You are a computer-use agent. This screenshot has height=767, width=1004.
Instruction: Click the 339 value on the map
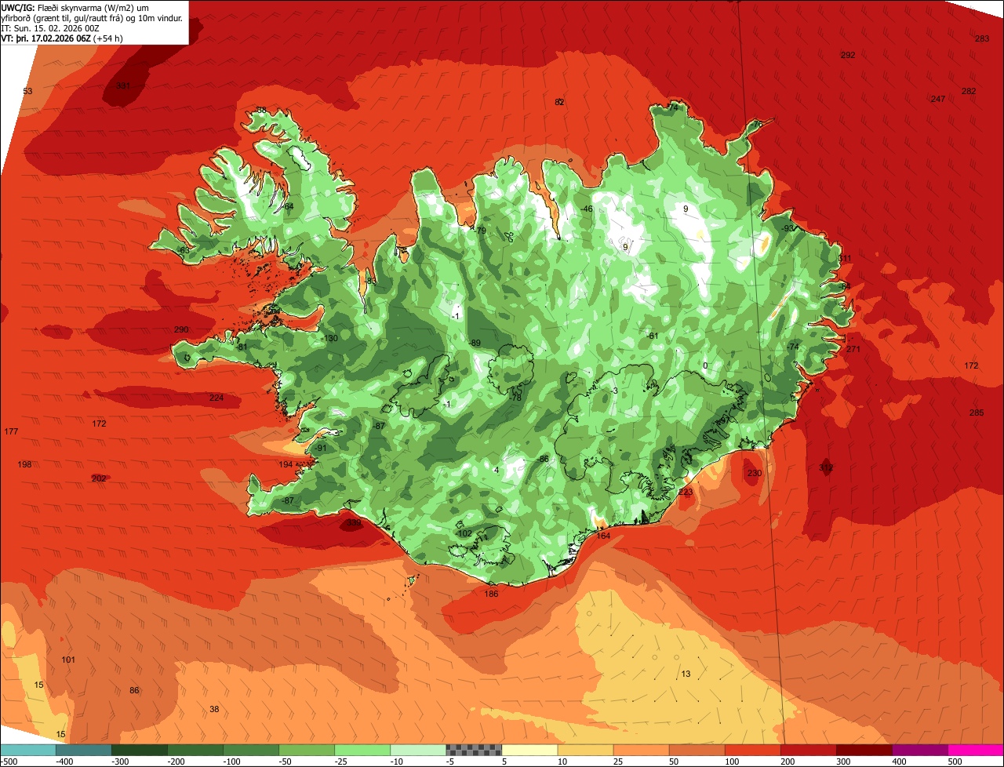(355, 523)
